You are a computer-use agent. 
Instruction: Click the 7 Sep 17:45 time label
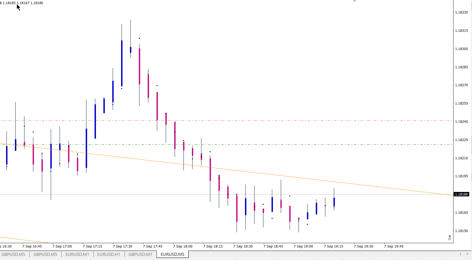(x=153, y=246)
